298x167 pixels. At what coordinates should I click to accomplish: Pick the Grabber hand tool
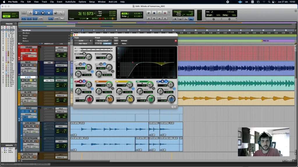pyautogui.click(x=49, y=13)
